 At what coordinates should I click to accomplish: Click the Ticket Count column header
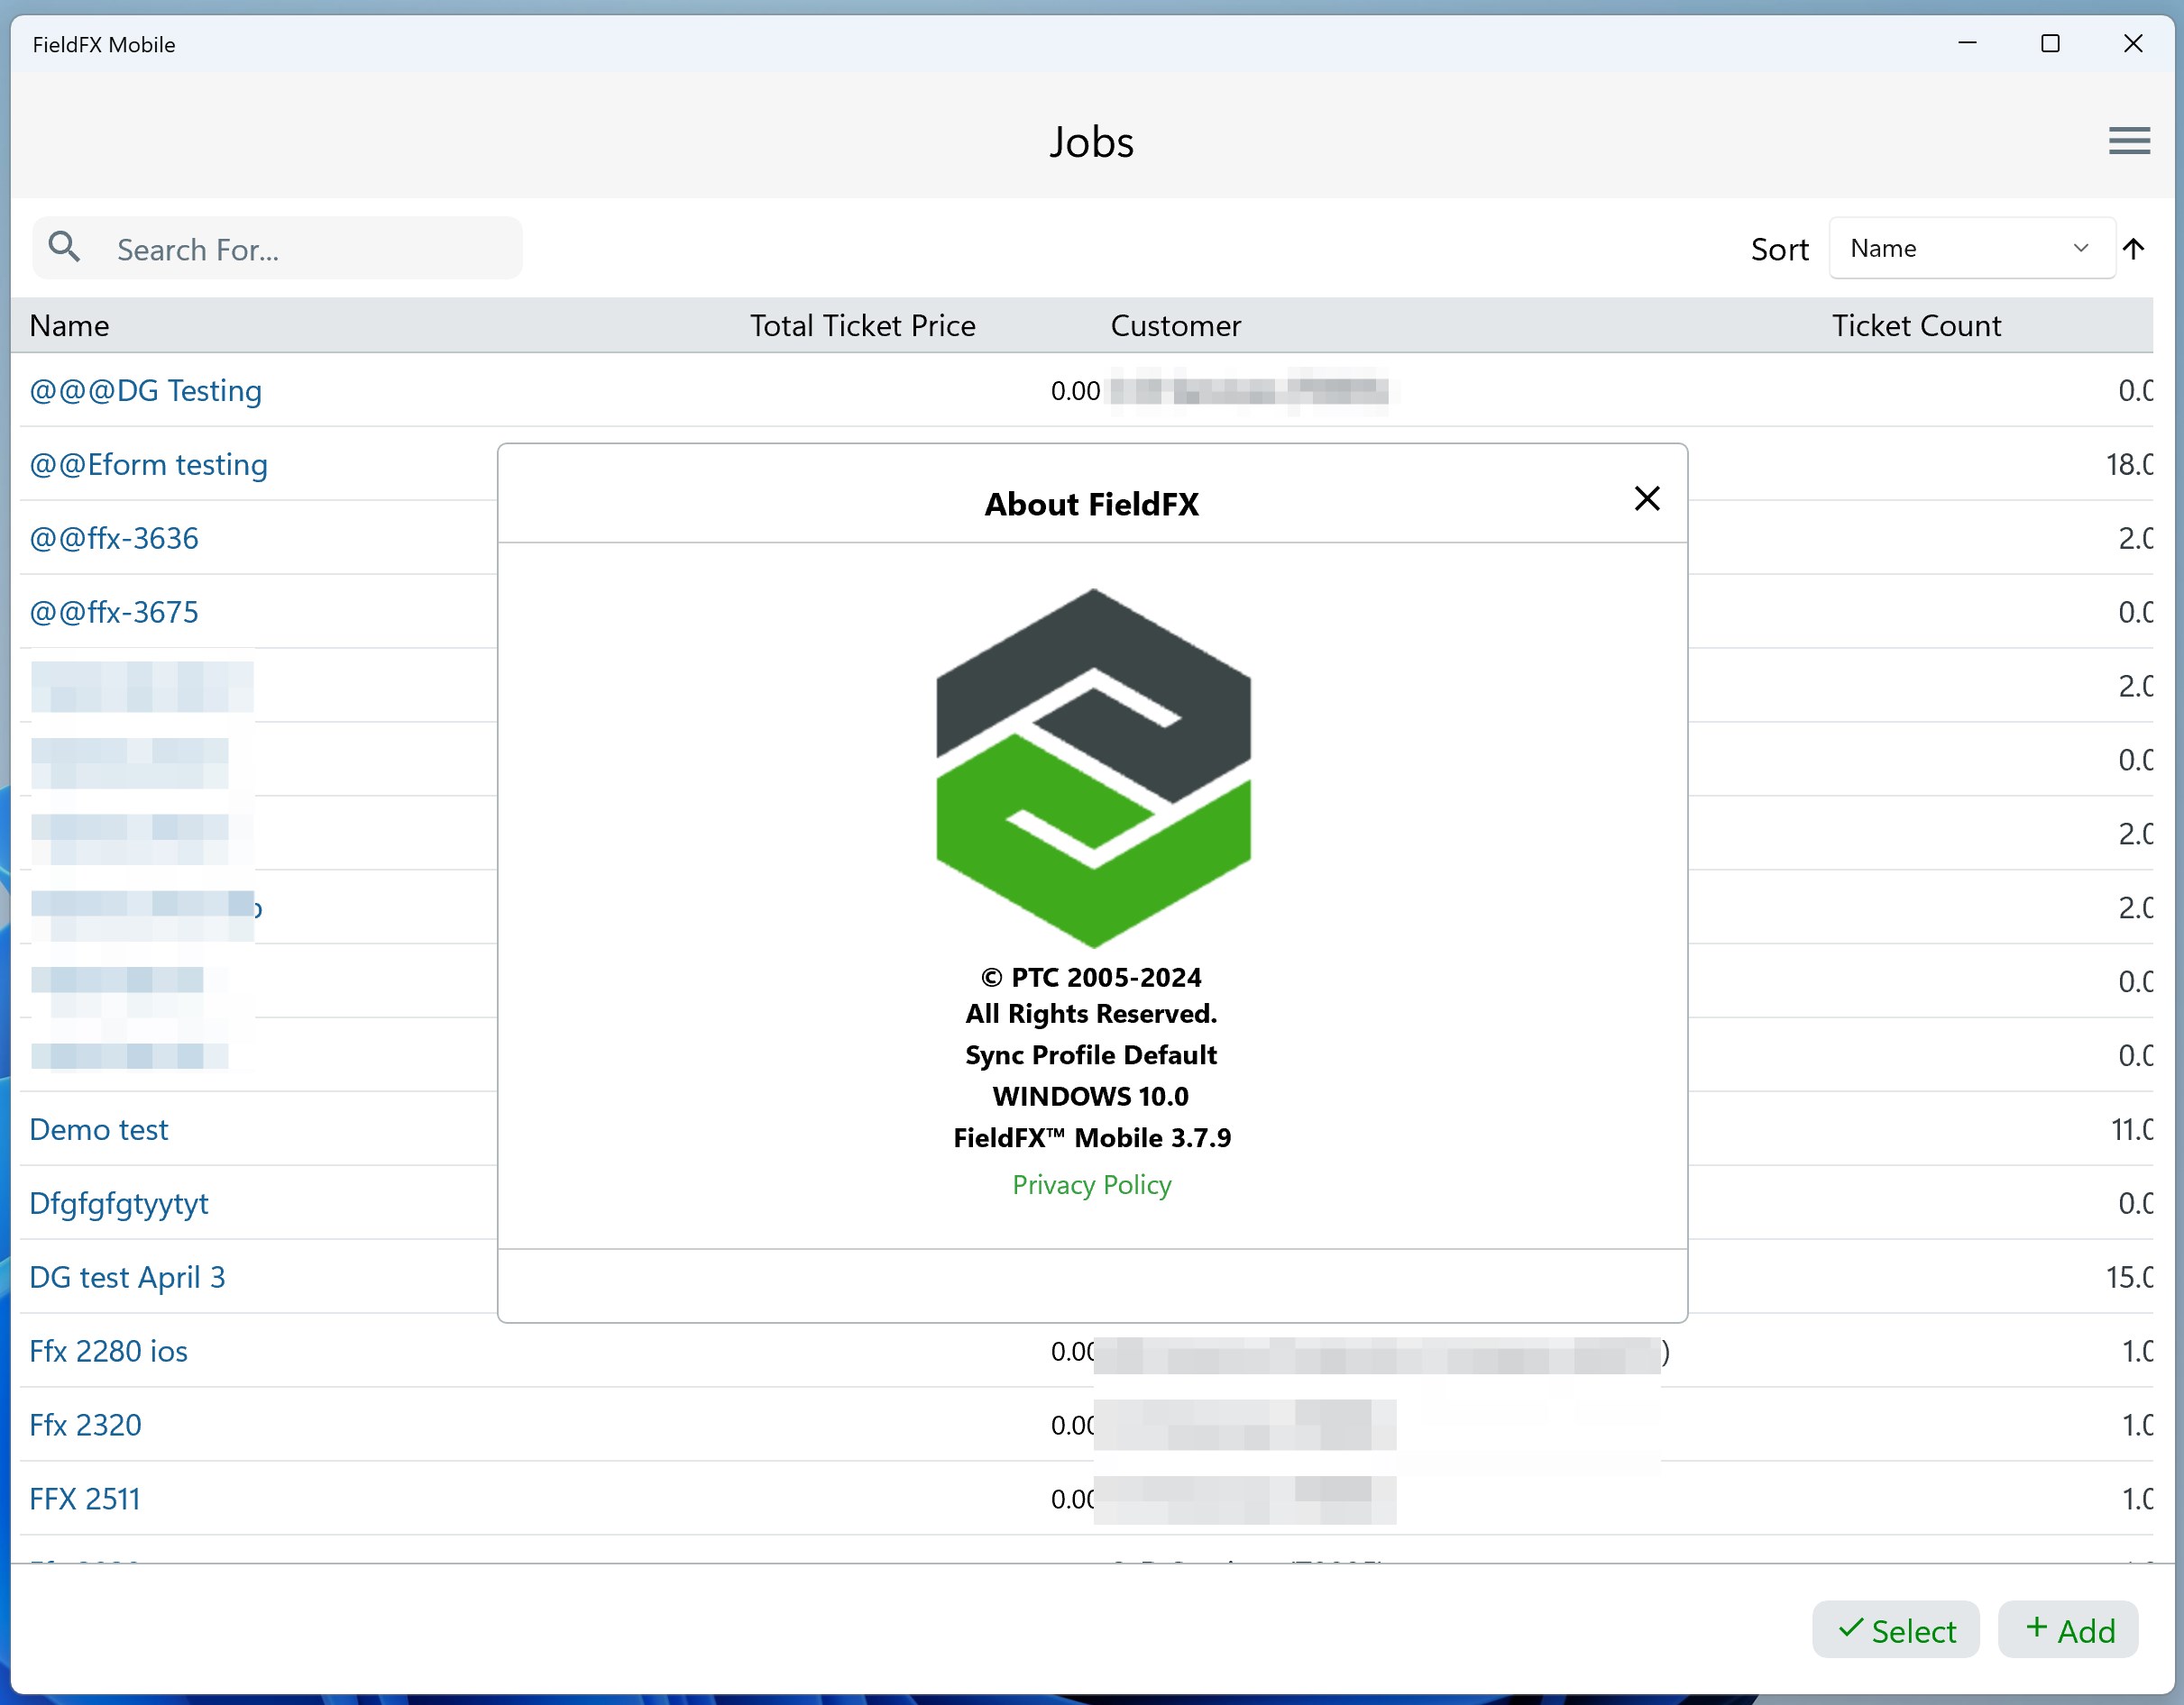[1915, 326]
